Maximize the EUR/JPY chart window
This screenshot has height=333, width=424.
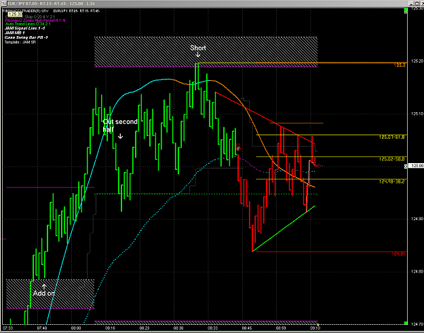coord(416,3)
